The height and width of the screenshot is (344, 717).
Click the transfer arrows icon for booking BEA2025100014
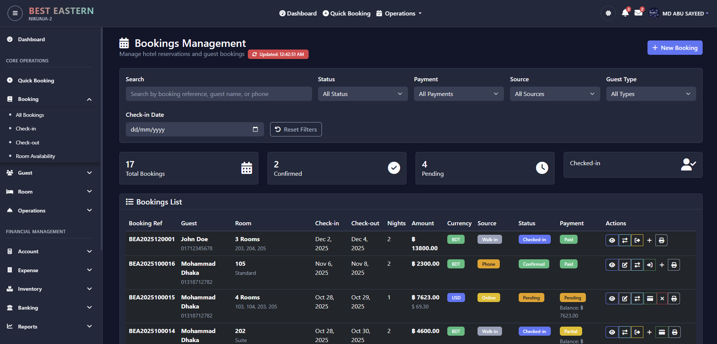tap(625, 332)
